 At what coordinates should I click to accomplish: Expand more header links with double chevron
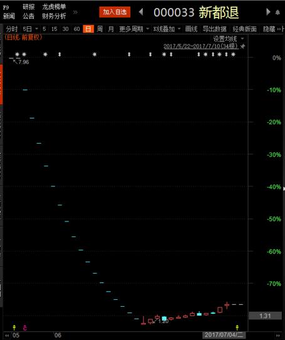pyautogui.click(x=75, y=12)
